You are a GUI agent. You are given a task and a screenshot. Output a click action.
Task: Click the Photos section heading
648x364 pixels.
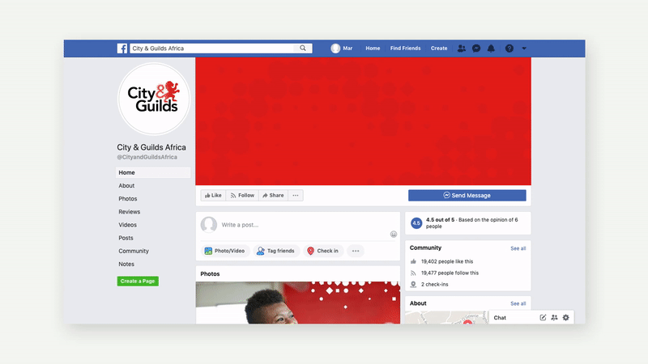[210, 274]
